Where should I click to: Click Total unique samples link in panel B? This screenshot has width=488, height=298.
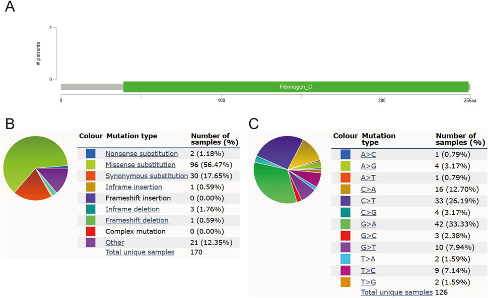pos(140,252)
